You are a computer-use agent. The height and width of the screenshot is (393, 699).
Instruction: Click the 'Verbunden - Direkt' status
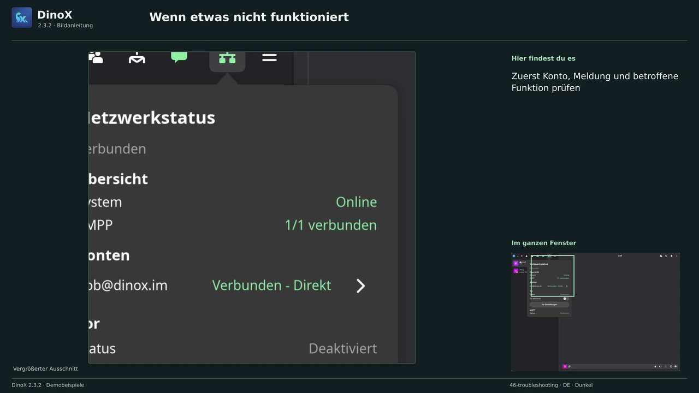click(271, 285)
